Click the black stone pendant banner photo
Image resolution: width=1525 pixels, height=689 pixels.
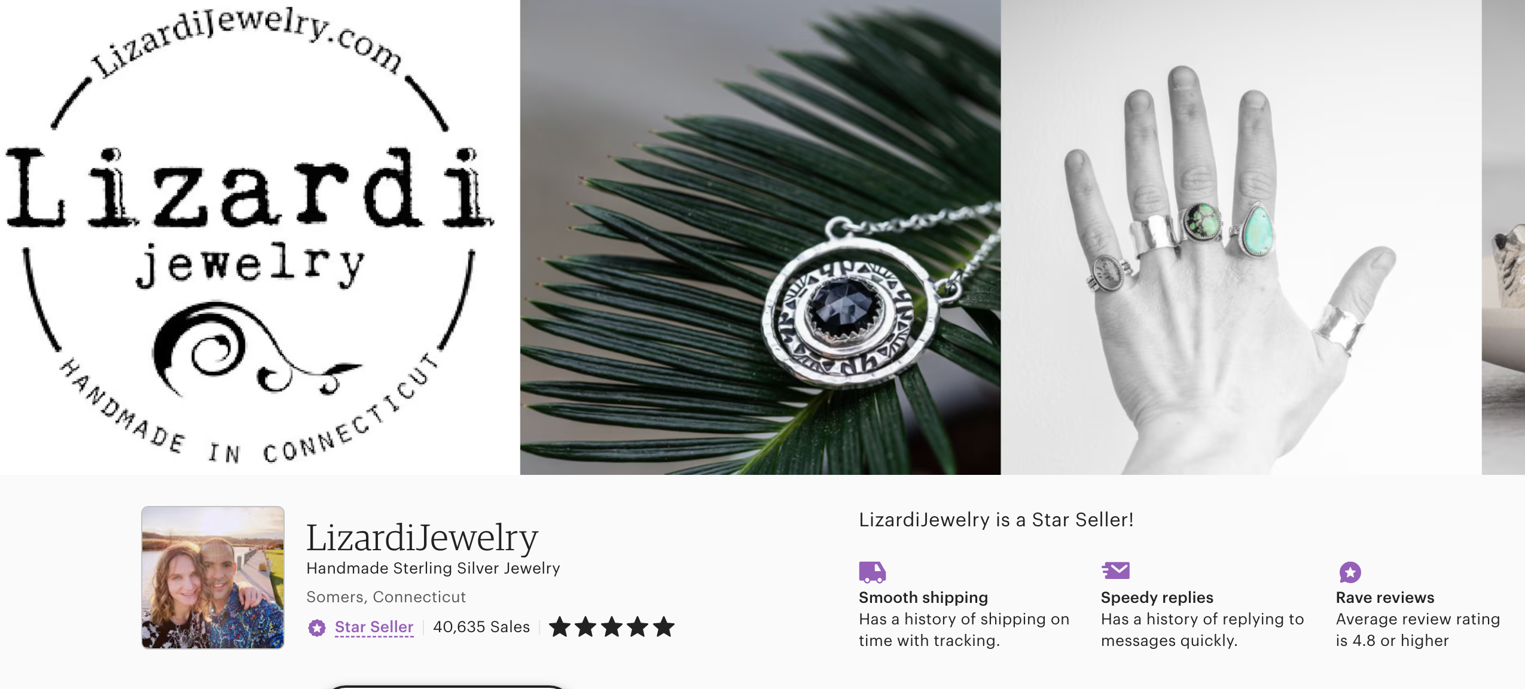click(760, 237)
